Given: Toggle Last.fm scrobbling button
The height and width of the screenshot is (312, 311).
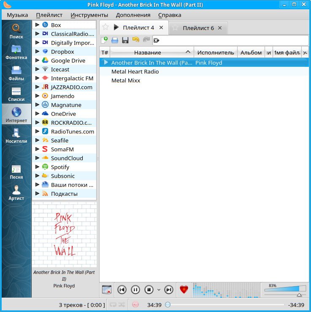Looking at the screenshot, I should [x=135, y=305].
